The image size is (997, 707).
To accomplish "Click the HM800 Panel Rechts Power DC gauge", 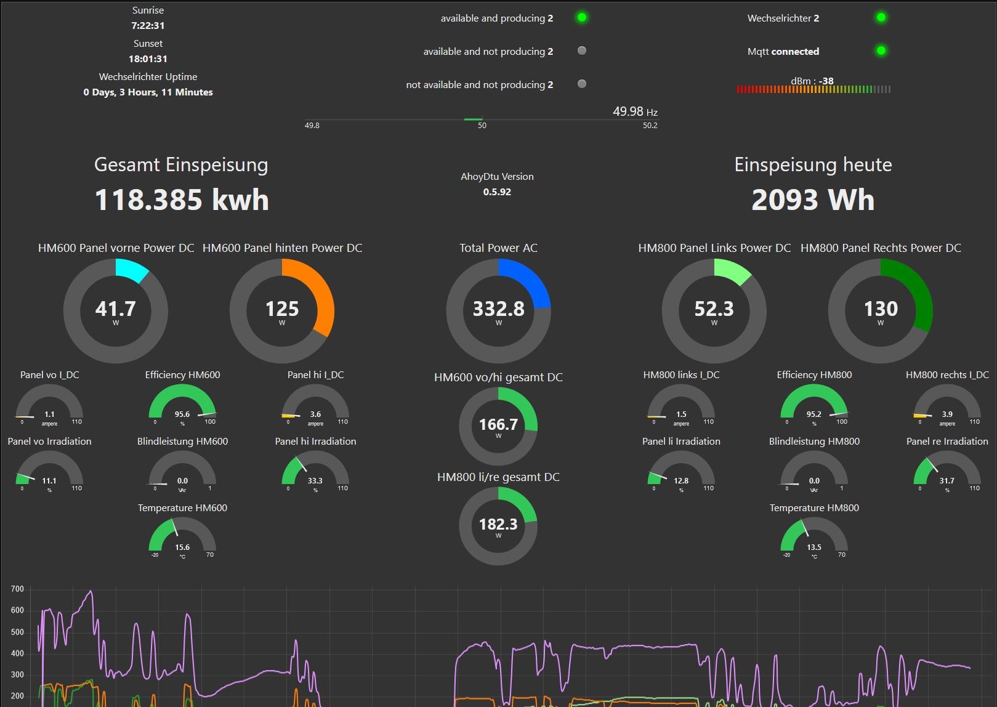I will point(881,311).
